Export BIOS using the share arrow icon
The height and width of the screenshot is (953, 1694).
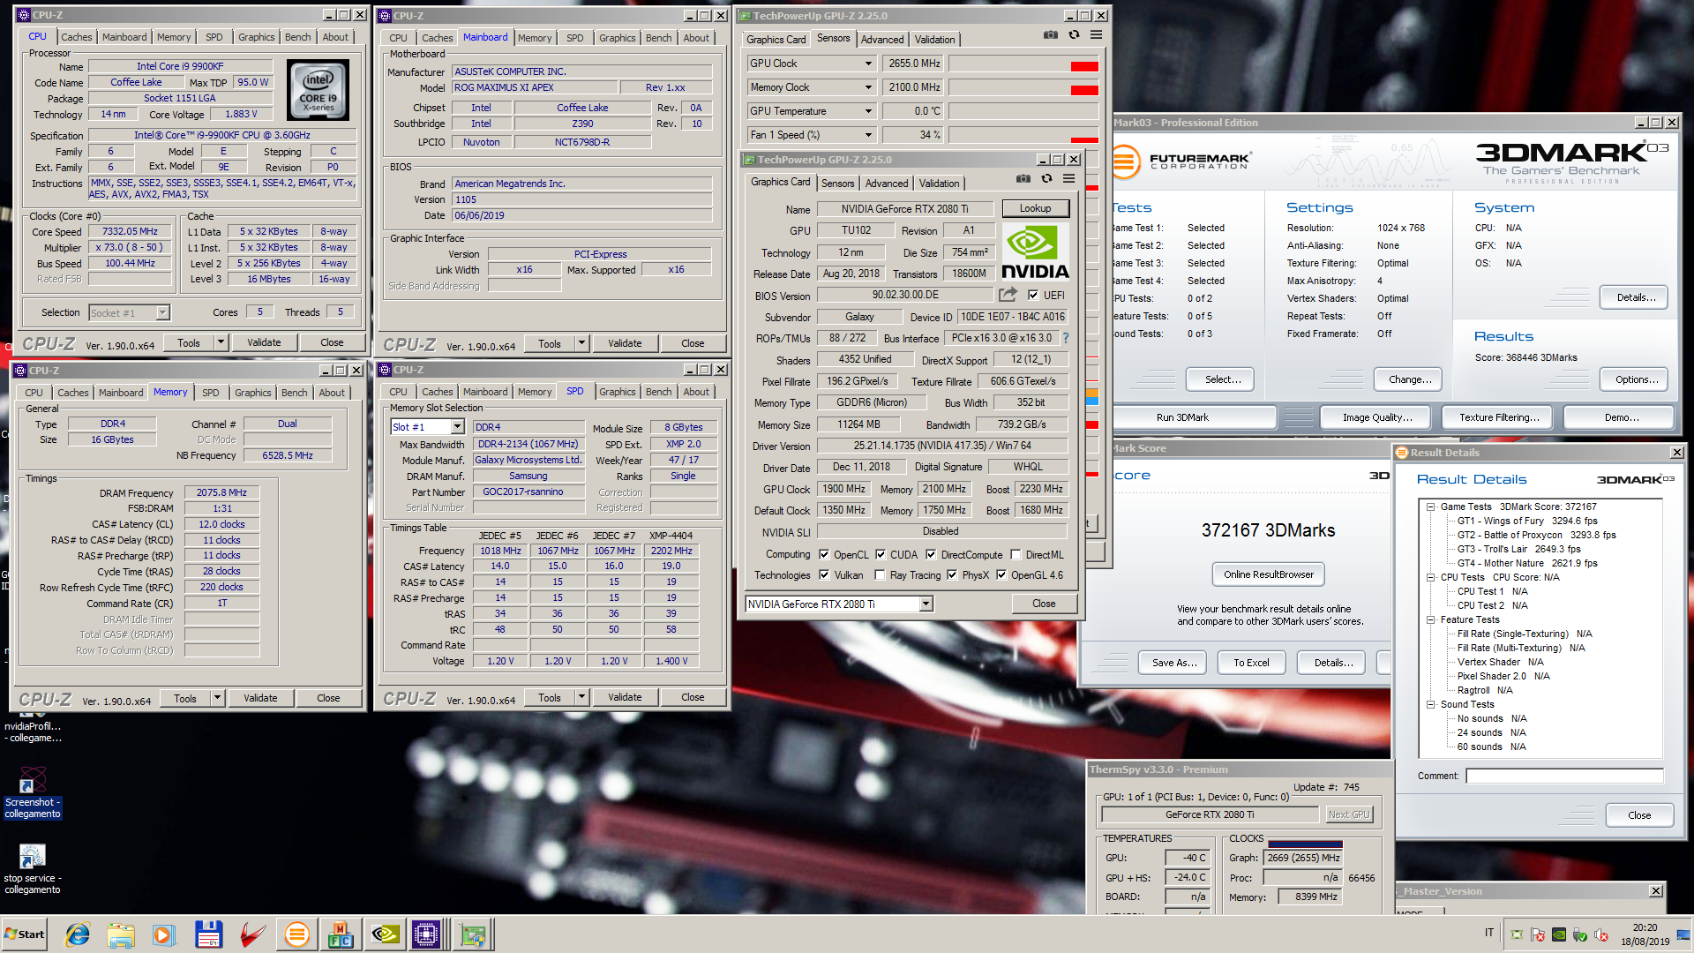point(1008,295)
